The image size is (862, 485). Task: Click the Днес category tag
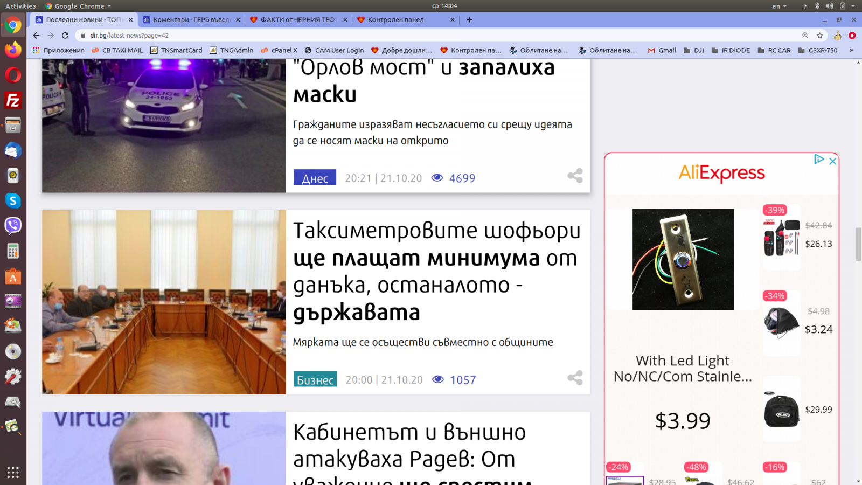[315, 178]
